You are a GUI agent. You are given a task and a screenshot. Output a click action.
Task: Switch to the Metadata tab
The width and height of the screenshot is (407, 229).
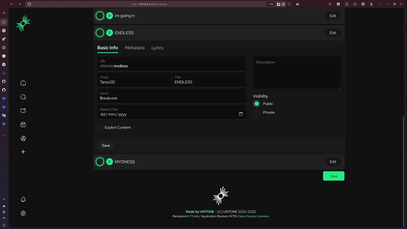(x=135, y=48)
